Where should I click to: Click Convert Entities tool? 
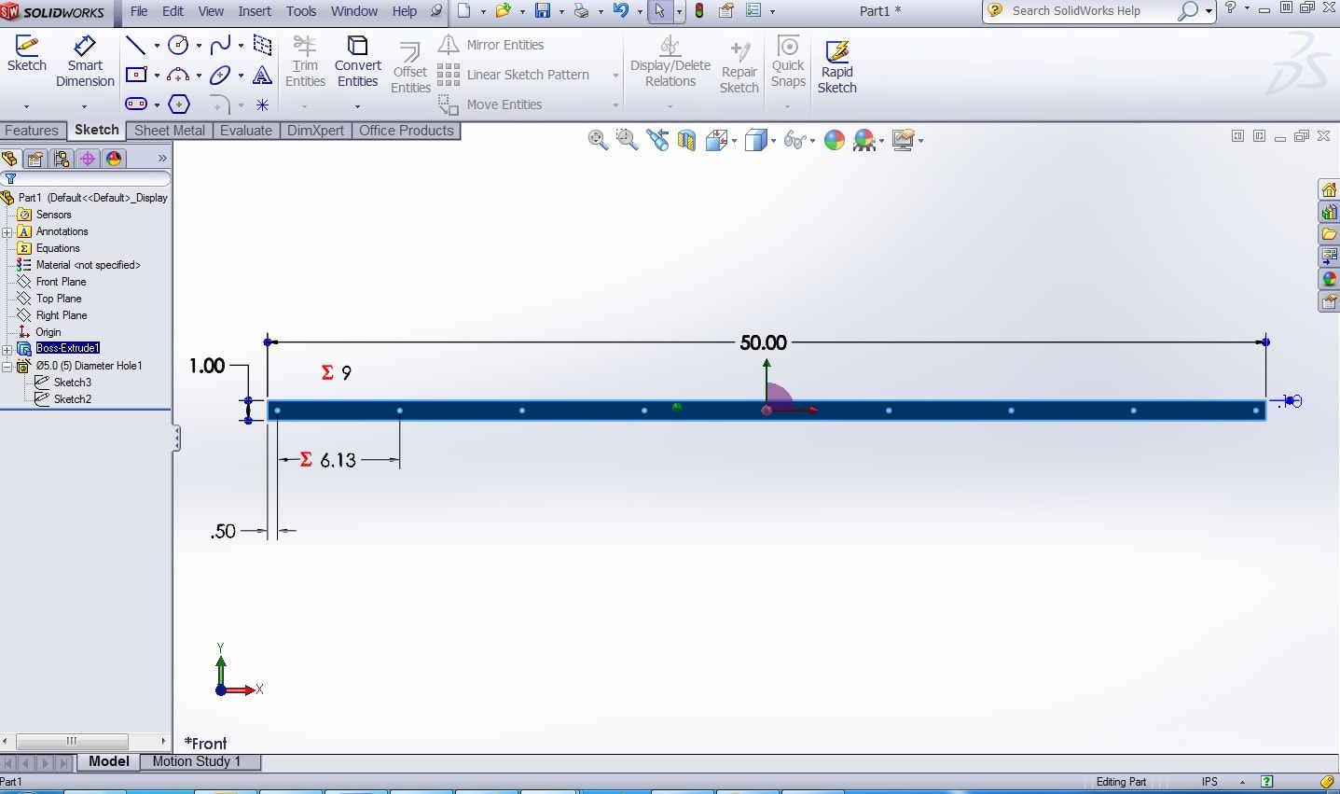point(358,62)
